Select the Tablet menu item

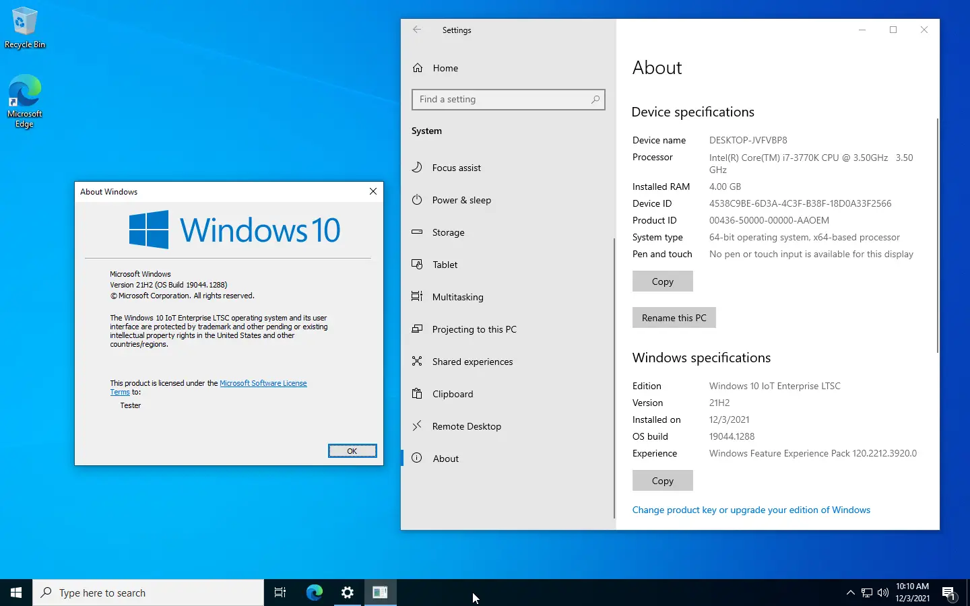pos(445,265)
